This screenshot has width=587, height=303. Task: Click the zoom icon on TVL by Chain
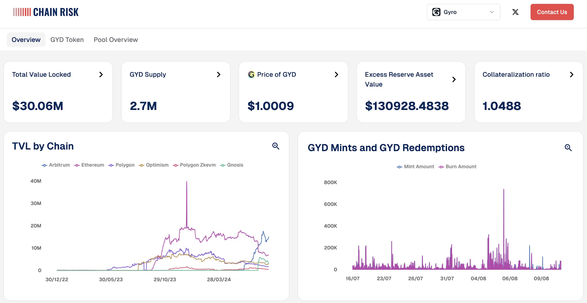click(276, 146)
